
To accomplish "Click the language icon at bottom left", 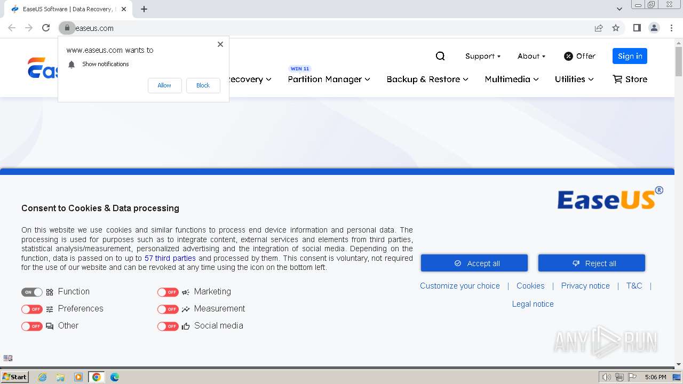I will (8, 358).
